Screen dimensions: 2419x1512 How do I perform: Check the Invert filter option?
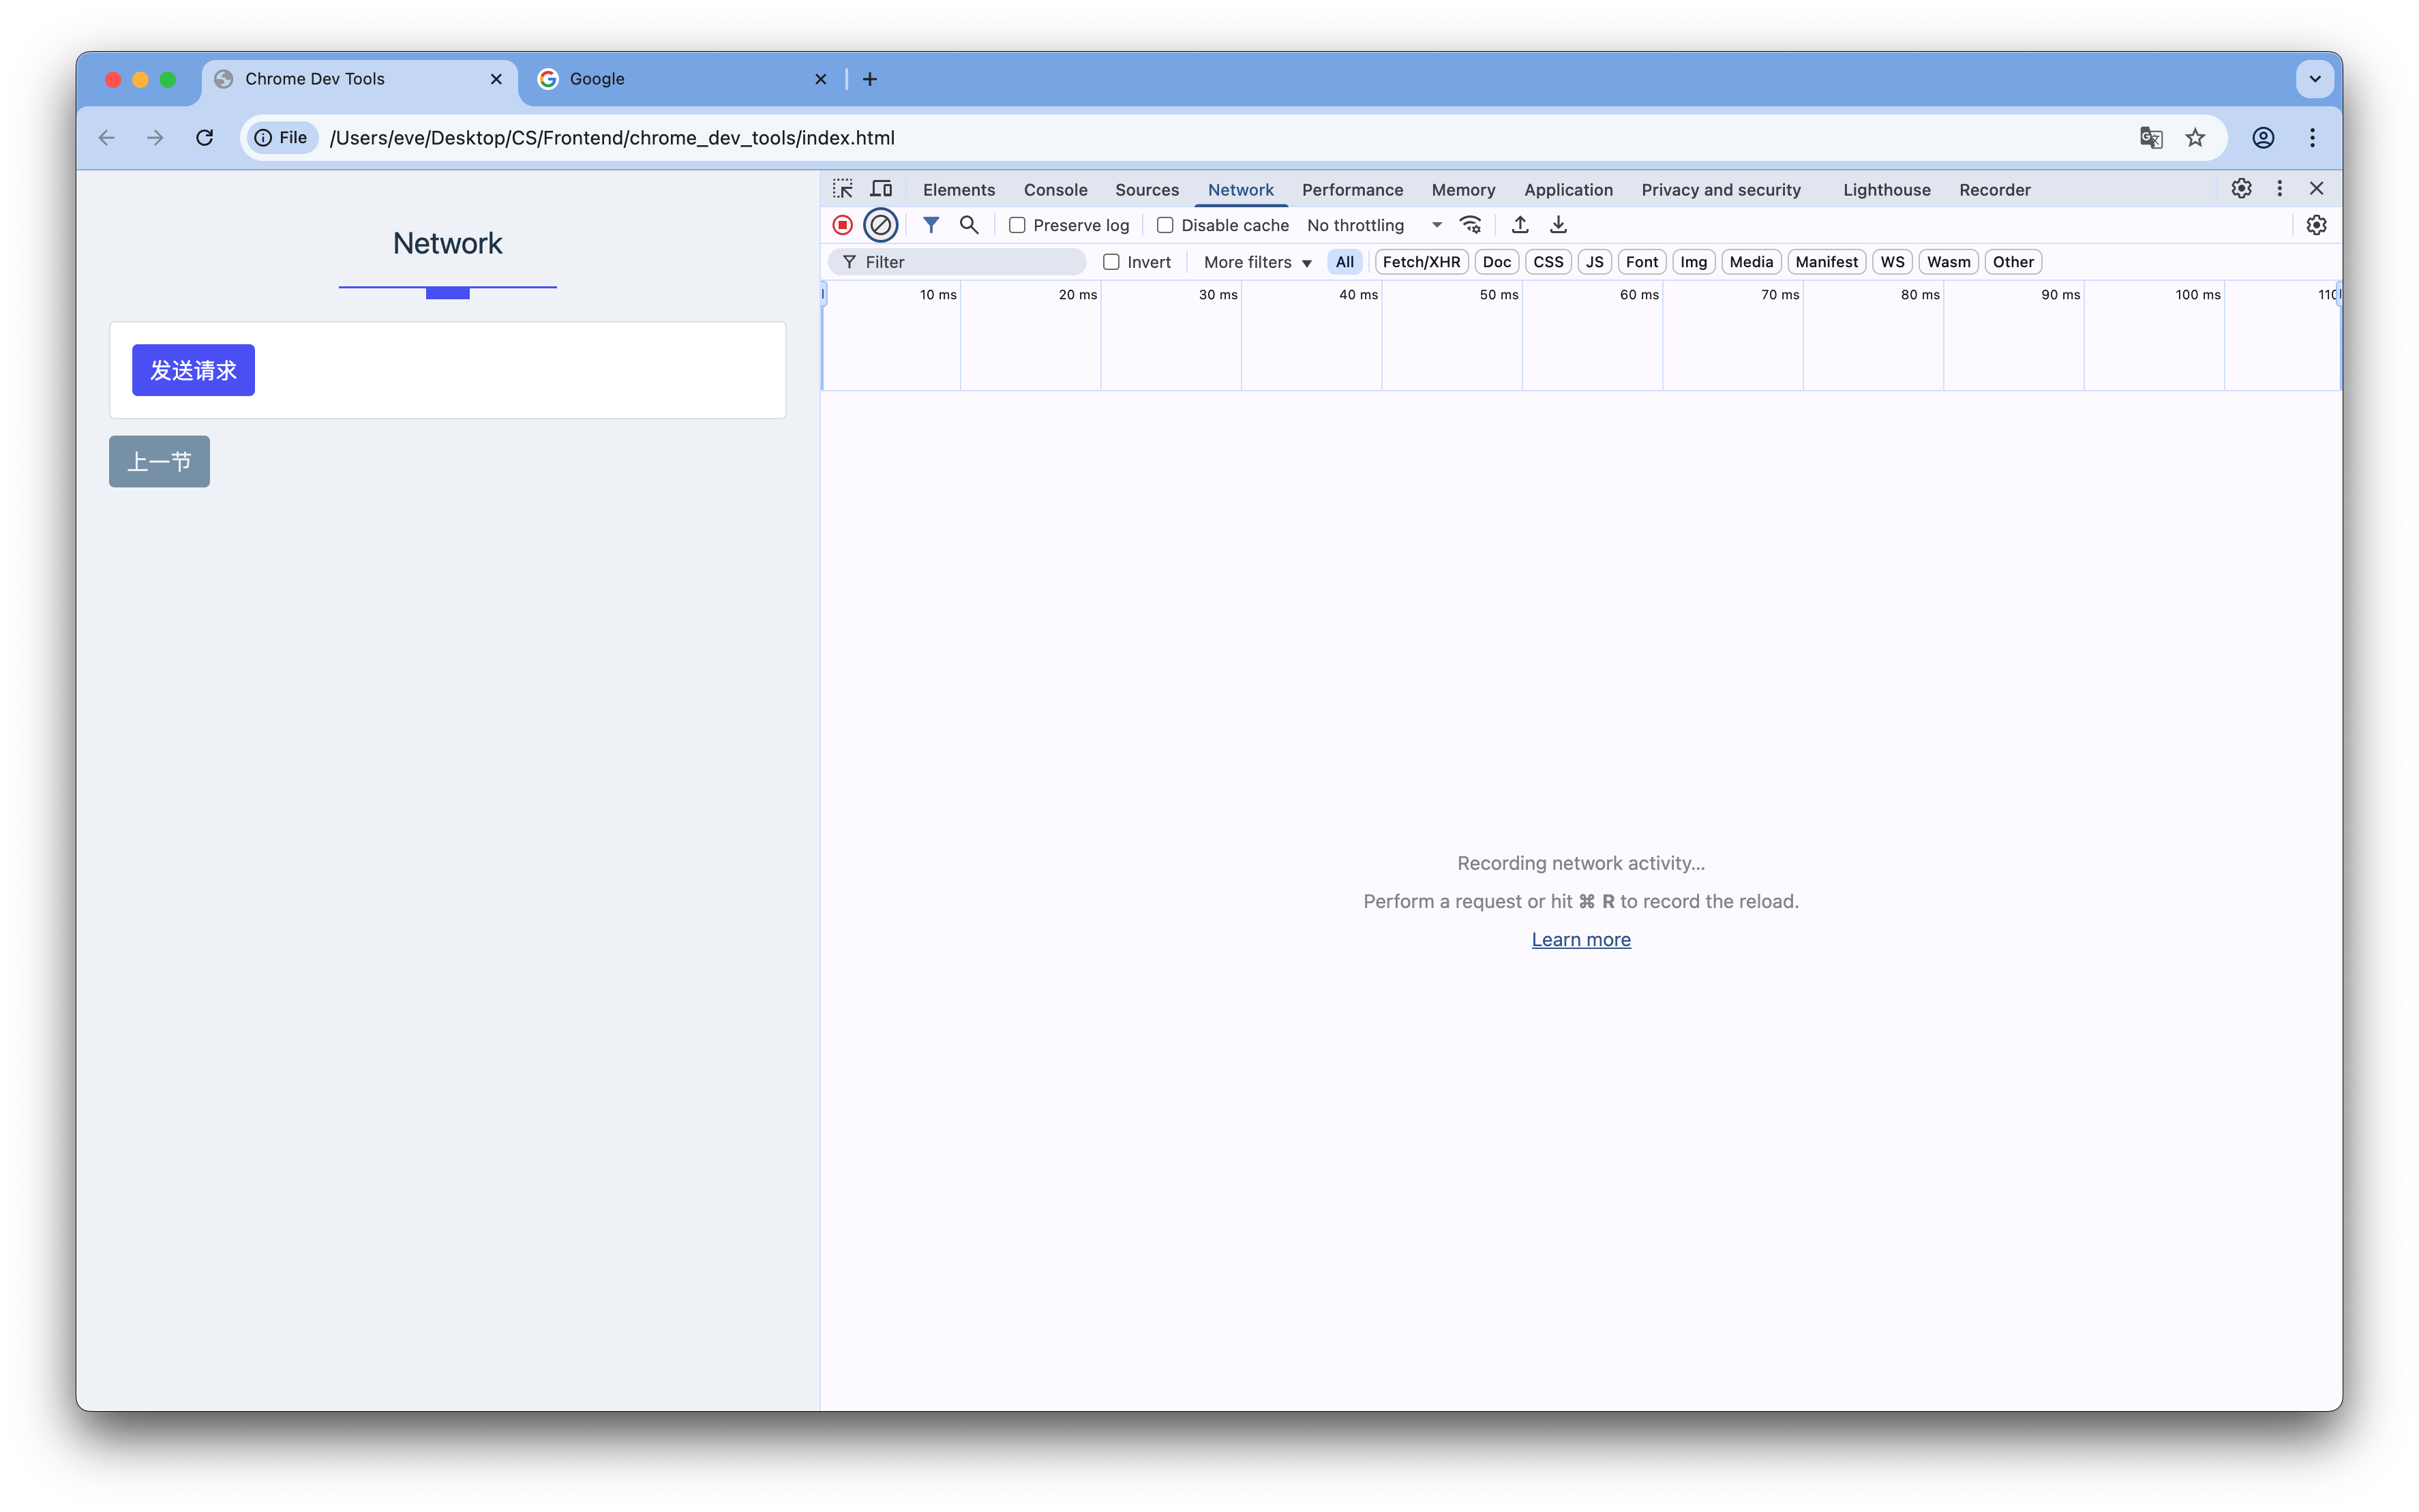[x=1113, y=261]
